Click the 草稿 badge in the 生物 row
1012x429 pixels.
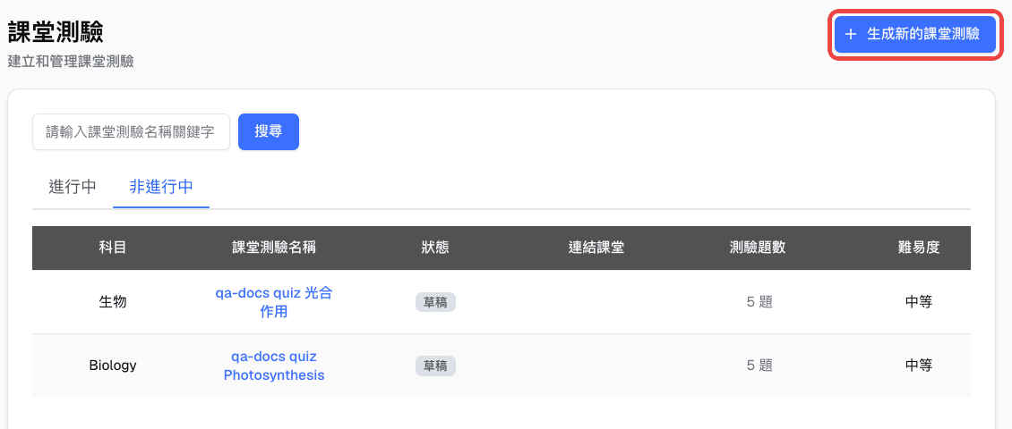[435, 302]
